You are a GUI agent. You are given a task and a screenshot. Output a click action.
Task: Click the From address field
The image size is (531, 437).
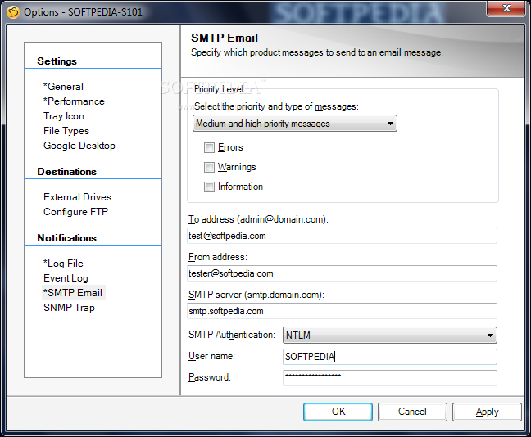(x=342, y=273)
